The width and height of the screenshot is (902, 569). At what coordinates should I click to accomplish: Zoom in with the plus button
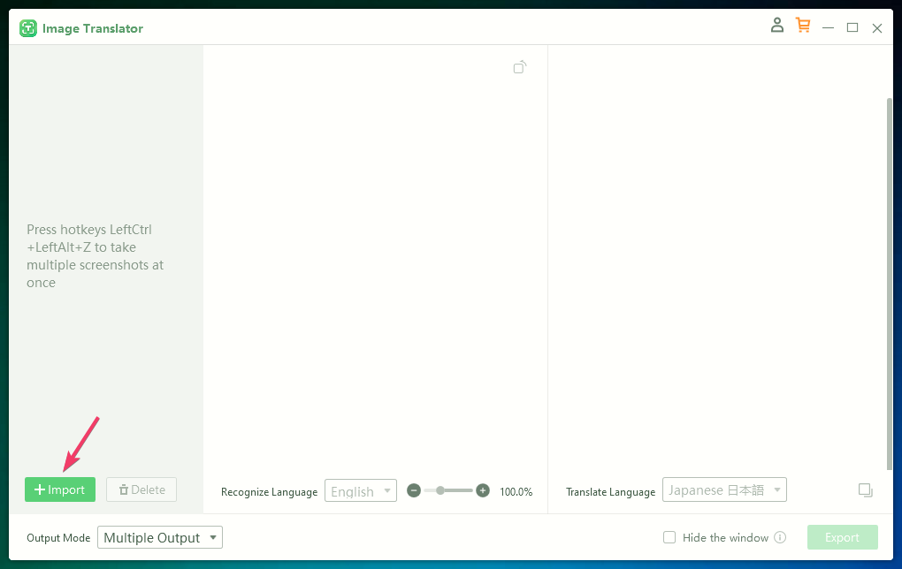[x=483, y=491]
